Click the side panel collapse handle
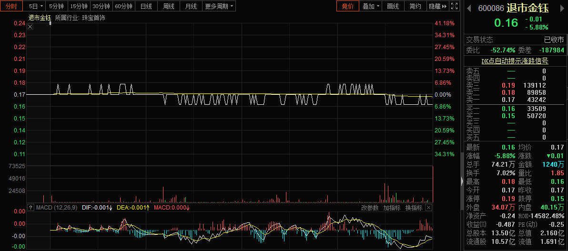This screenshot has height=251, width=568. click(x=462, y=181)
